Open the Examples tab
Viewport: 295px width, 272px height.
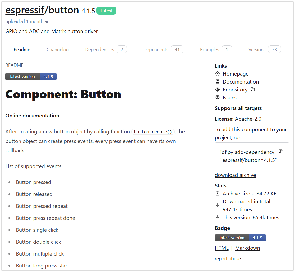pos(209,49)
